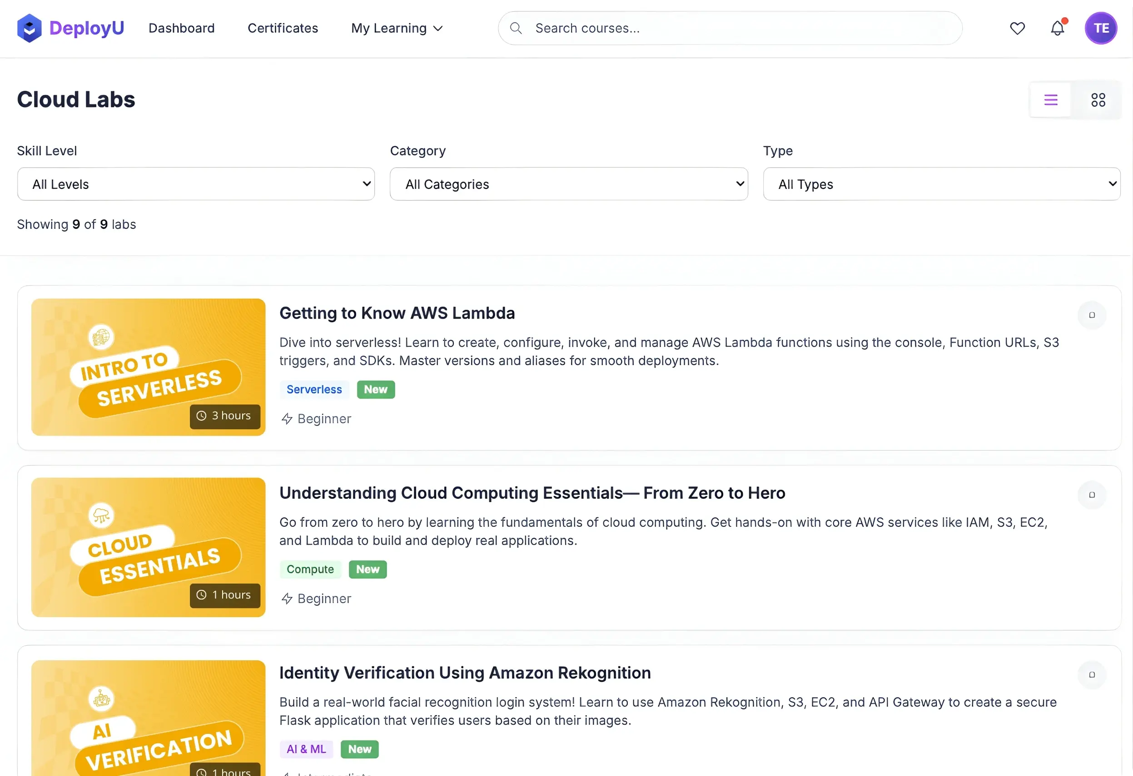Open the Skill Level dropdown
This screenshot has width=1133, height=776.
click(195, 184)
